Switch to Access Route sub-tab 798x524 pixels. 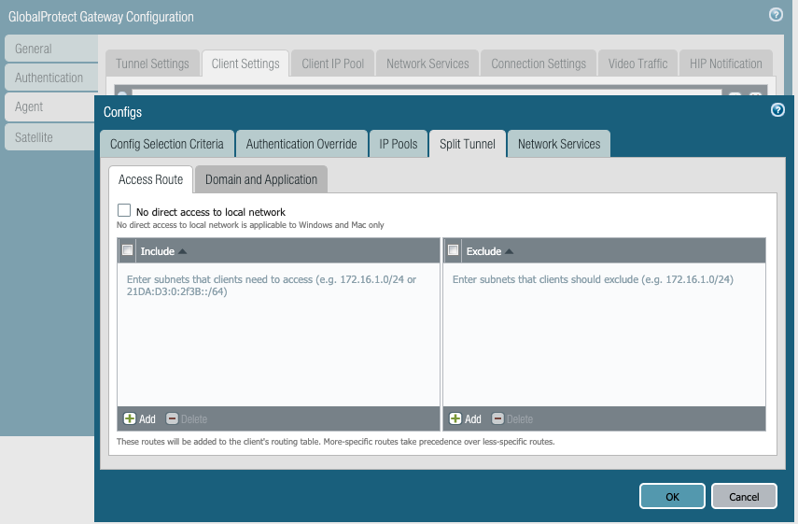pyautogui.click(x=150, y=179)
